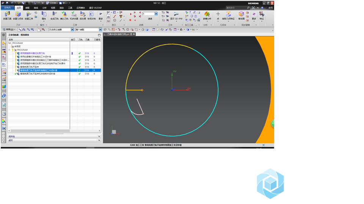The image size is (364, 204).
Task: Open the resource bar settings gear icon
Action: 3,35
